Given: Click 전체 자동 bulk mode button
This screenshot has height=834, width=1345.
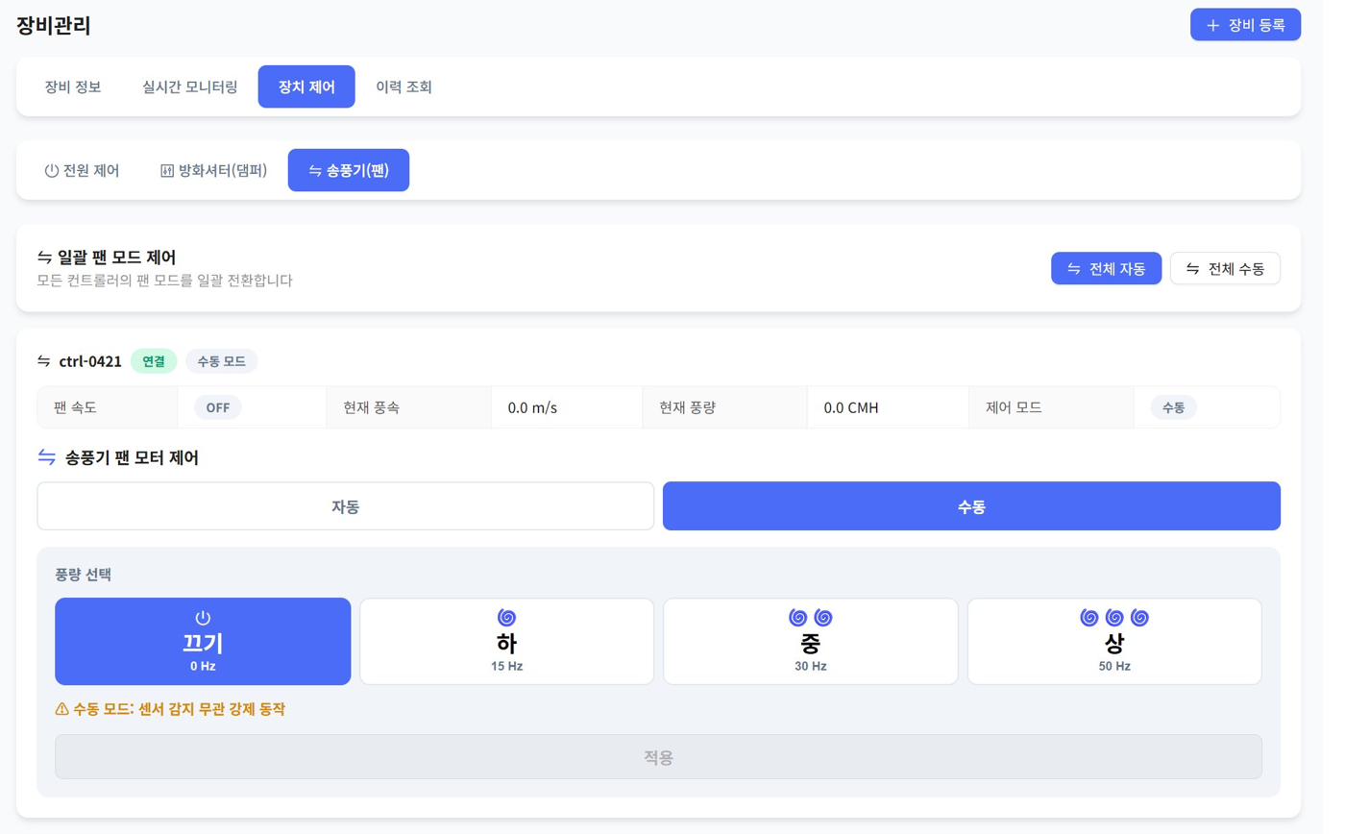Looking at the screenshot, I should pos(1107,269).
